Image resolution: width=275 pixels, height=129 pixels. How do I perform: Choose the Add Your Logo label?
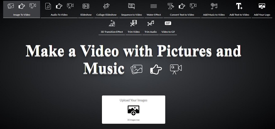tap(262, 15)
